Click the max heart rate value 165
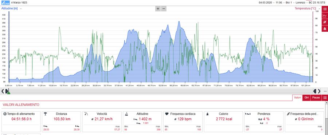 [x=199, y=130]
